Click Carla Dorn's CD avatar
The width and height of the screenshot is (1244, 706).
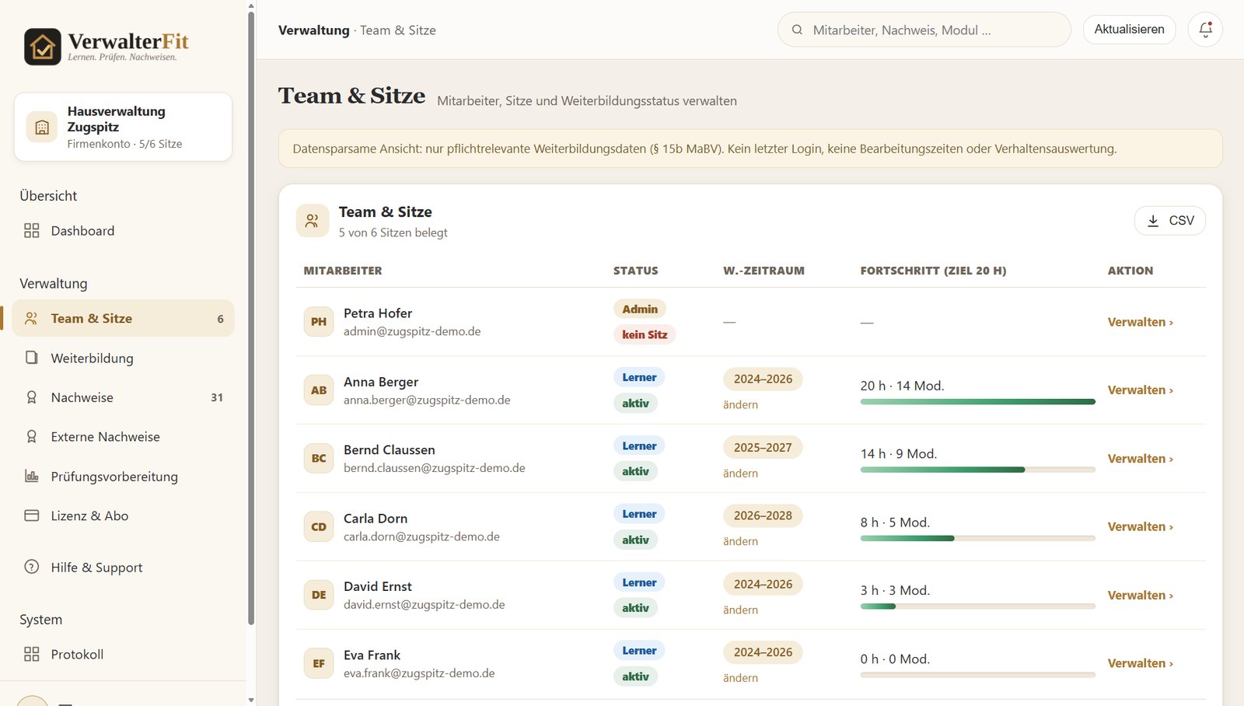319,526
